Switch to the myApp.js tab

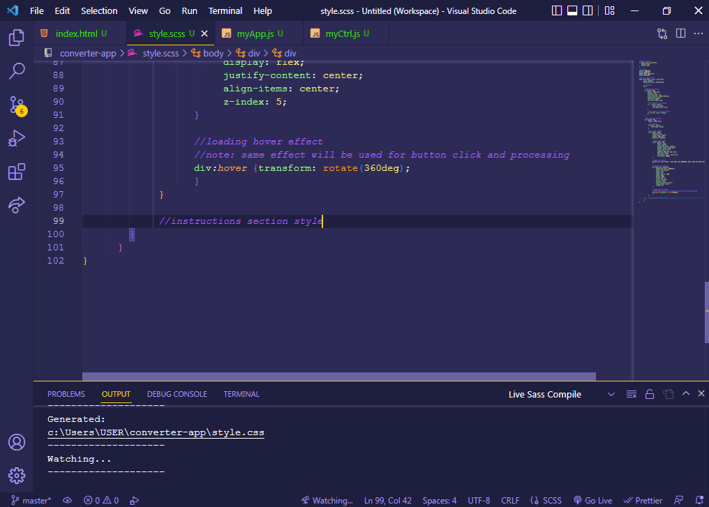click(x=260, y=33)
